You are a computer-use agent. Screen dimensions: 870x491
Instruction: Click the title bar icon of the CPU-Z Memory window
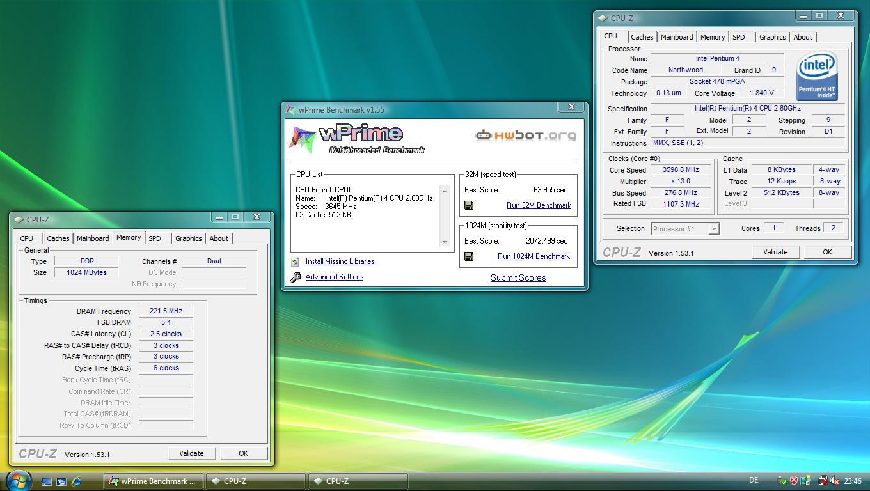pyautogui.click(x=19, y=219)
